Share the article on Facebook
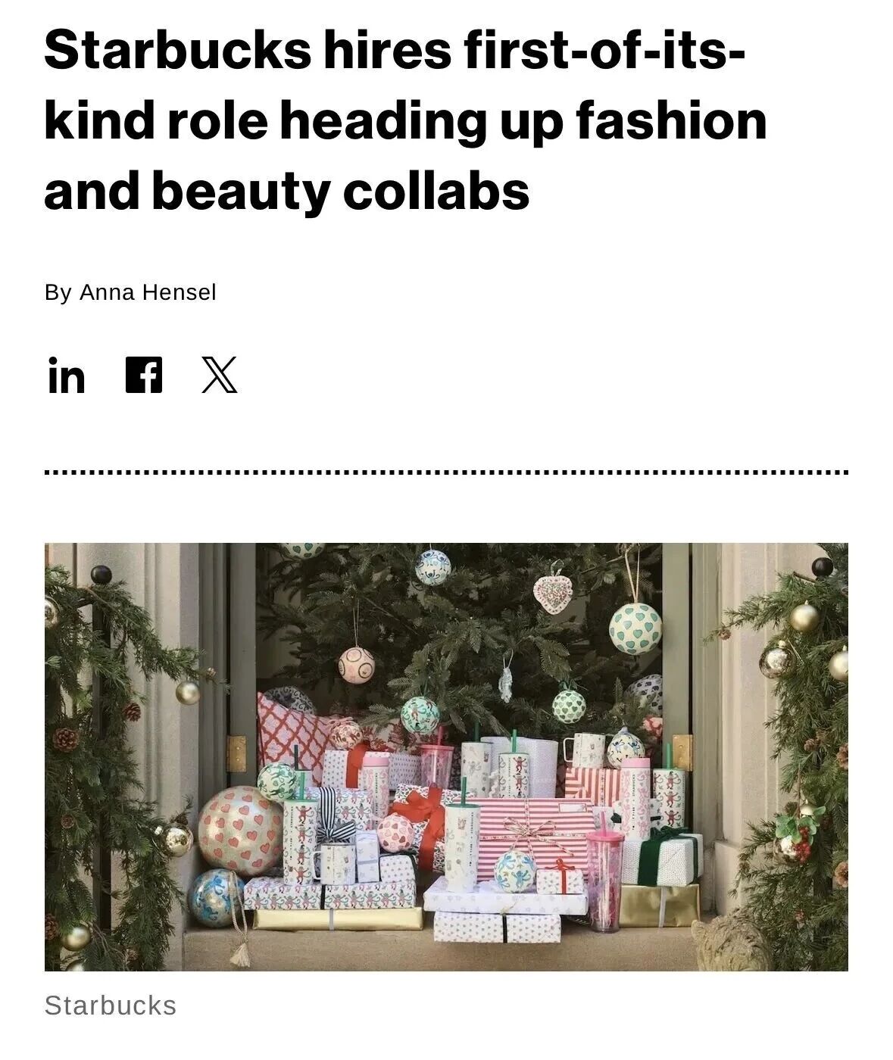Viewport: 893px width, 1060px height. (144, 375)
